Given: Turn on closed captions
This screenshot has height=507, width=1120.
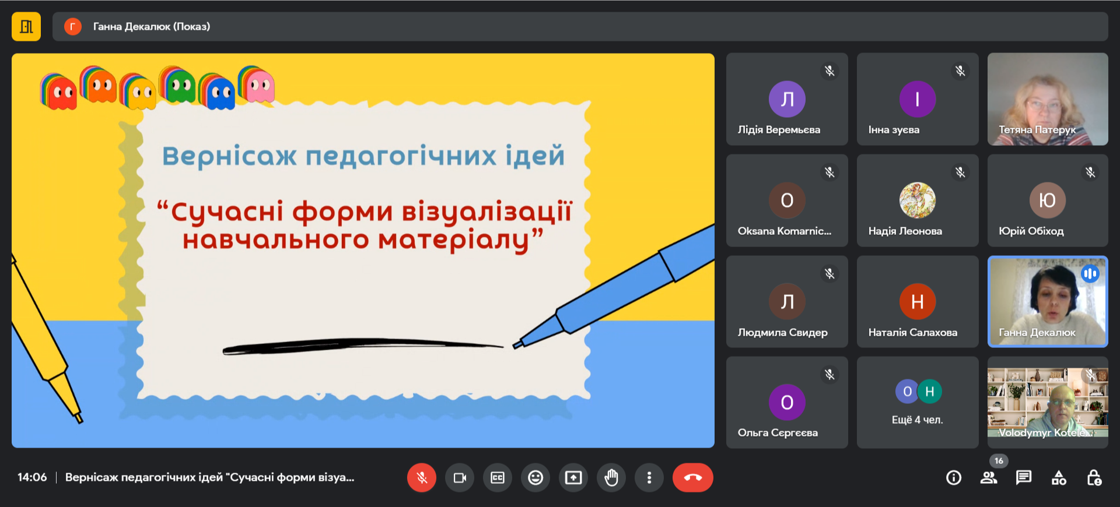Looking at the screenshot, I should click(498, 478).
